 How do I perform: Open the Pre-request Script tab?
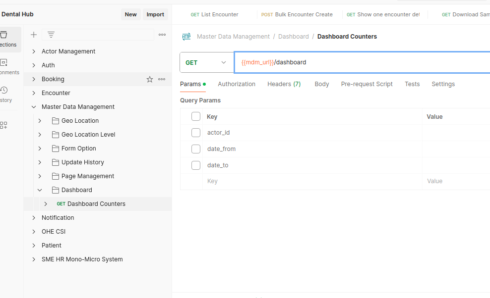point(367,84)
